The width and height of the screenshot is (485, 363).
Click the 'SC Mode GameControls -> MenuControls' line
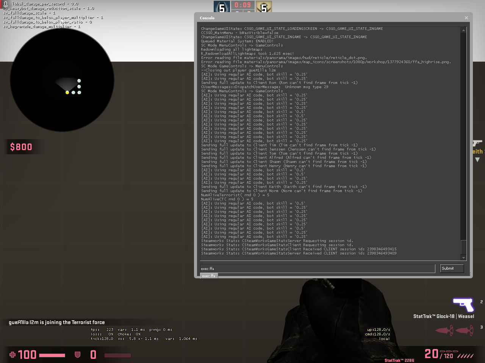[242, 66]
